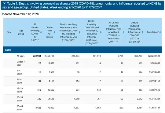Select the Sex column header
The image size is (165, 113).
click(9, 32)
